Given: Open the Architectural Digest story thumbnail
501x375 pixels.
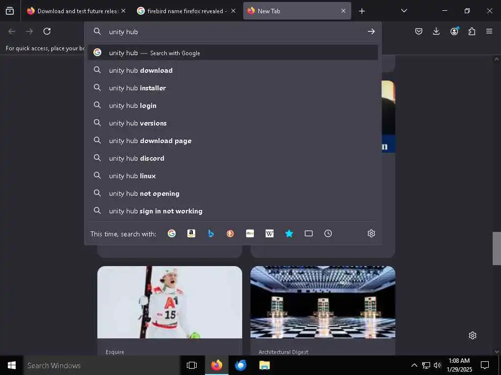Looking at the screenshot, I should click(x=323, y=302).
